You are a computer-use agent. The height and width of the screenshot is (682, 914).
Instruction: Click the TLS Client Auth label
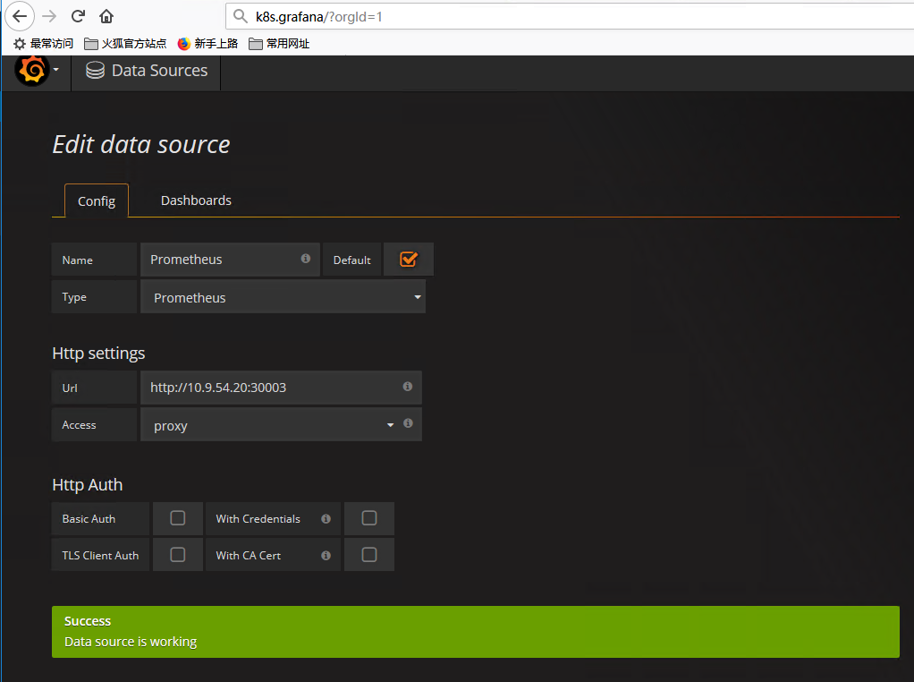tap(100, 556)
